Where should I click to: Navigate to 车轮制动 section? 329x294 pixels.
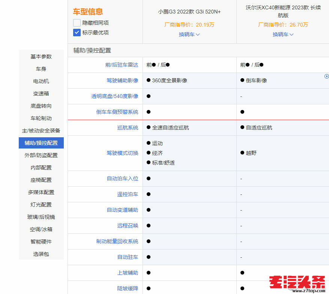41,118
